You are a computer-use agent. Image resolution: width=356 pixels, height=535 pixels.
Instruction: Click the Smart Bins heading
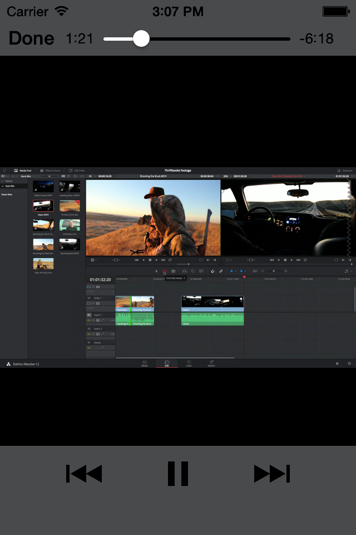[x=7, y=194]
